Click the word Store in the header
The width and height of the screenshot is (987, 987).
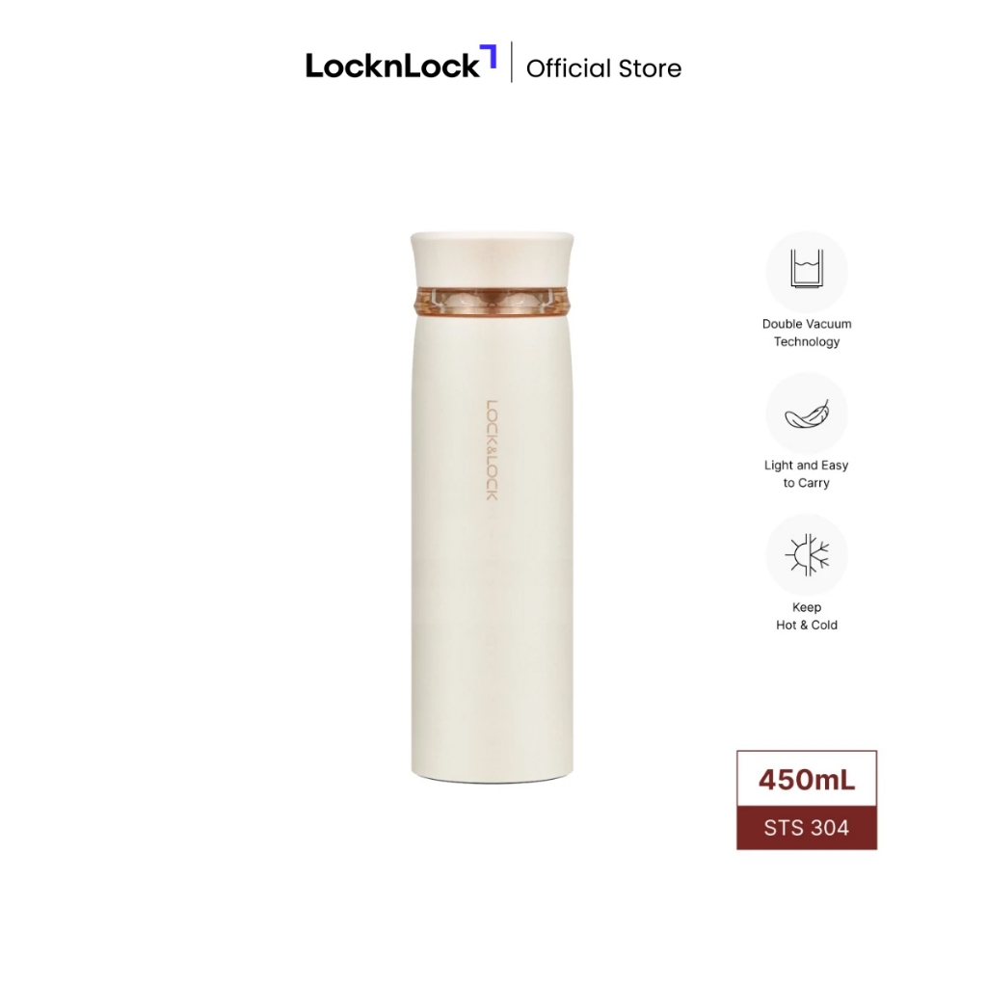[x=650, y=68]
